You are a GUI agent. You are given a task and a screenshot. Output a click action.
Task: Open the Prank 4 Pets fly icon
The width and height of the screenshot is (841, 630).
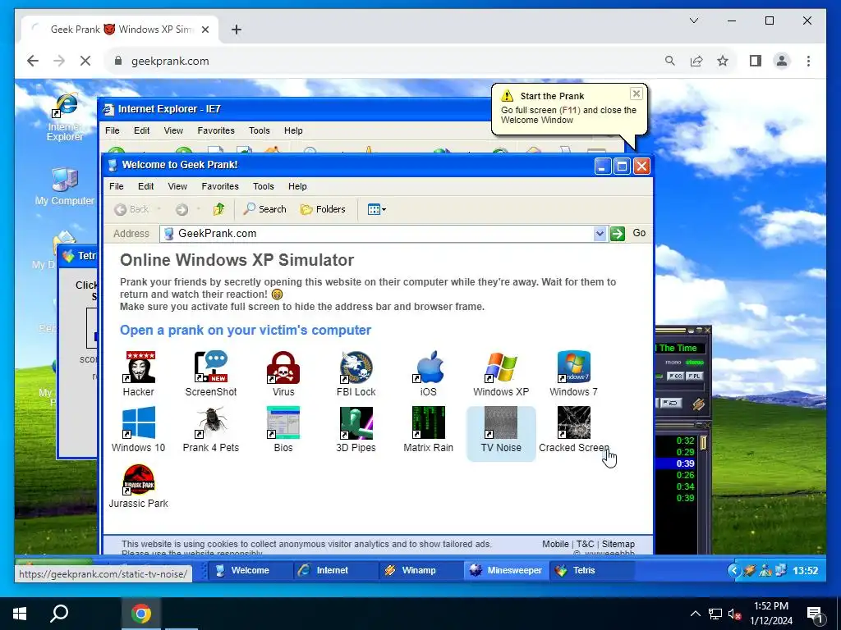211,430
